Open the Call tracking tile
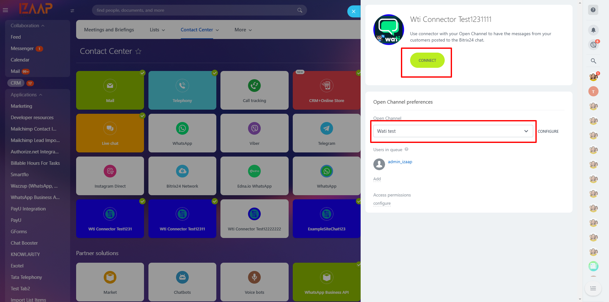This screenshot has width=609, height=302. coord(254,90)
